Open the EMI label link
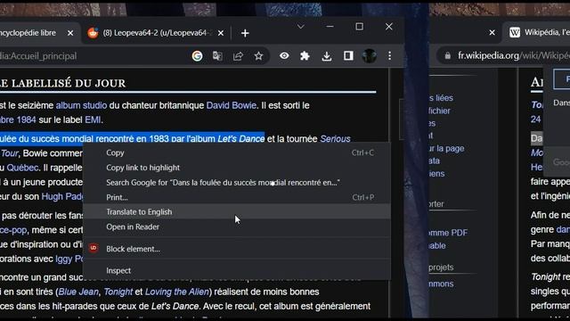Image resolution: width=570 pixels, height=321 pixels. pos(93,119)
